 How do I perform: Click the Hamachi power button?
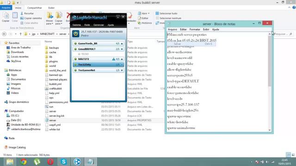(76, 34)
